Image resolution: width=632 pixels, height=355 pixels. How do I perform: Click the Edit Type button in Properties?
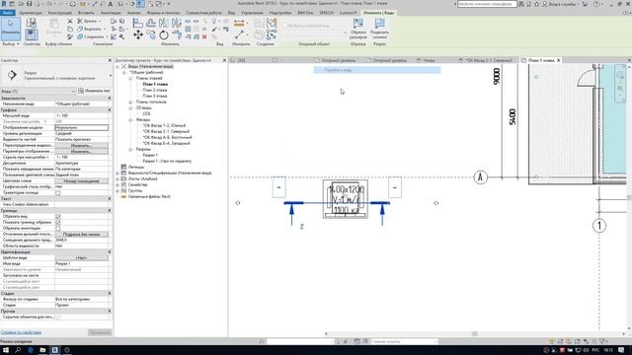point(95,91)
